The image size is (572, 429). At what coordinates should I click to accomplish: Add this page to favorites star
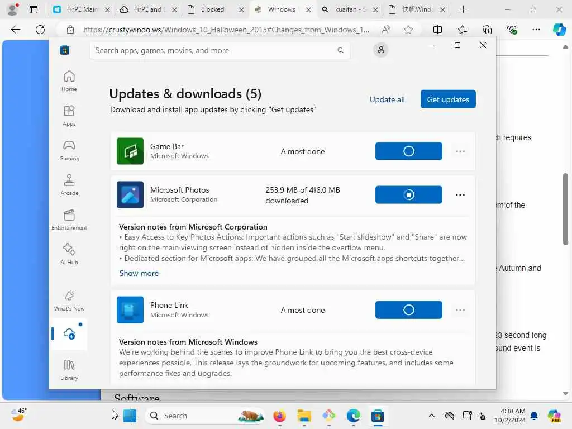[x=408, y=30]
